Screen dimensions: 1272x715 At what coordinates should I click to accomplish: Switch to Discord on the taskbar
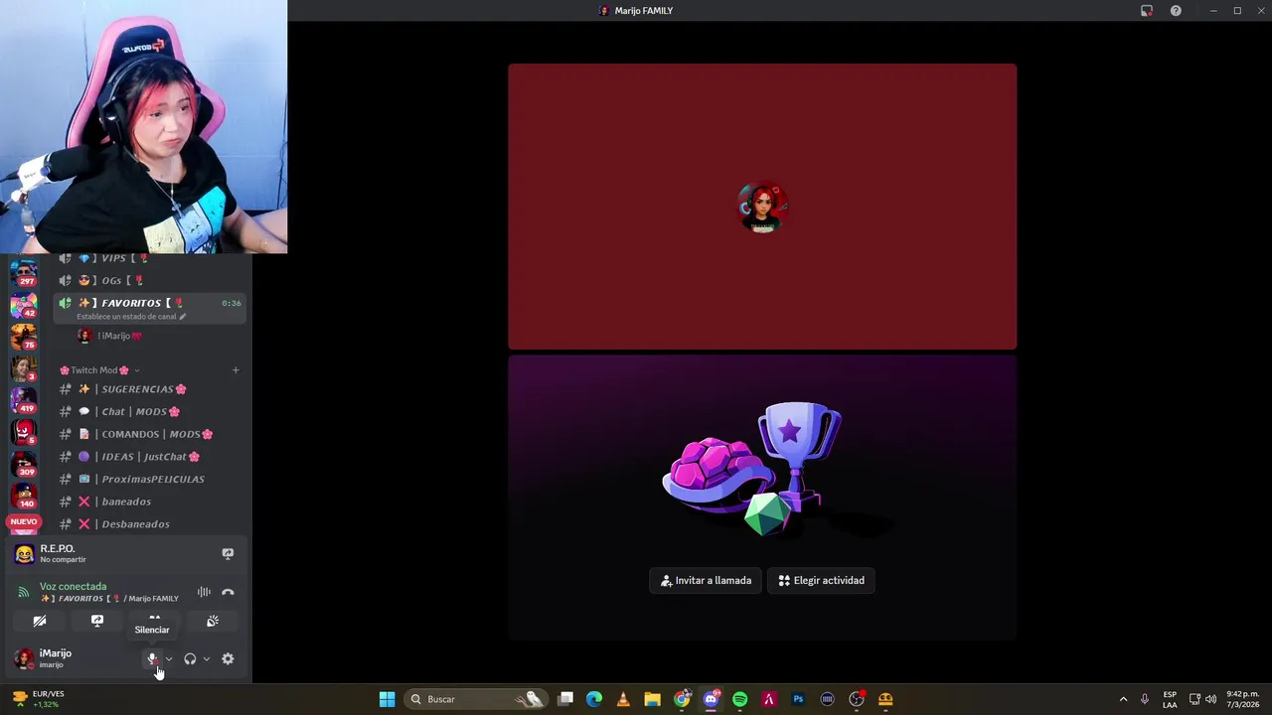tap(711, 699)
